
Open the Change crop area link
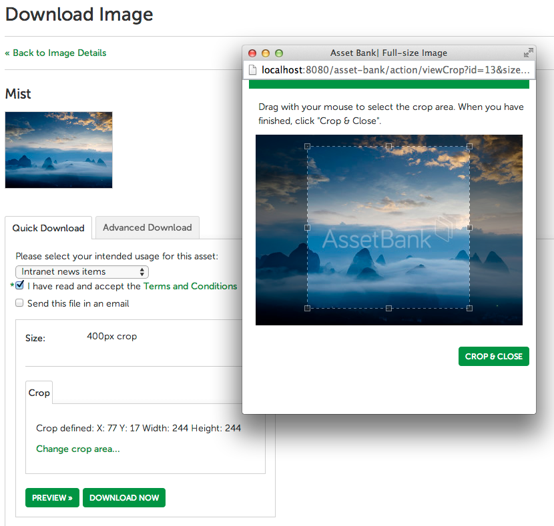(78, 449)
